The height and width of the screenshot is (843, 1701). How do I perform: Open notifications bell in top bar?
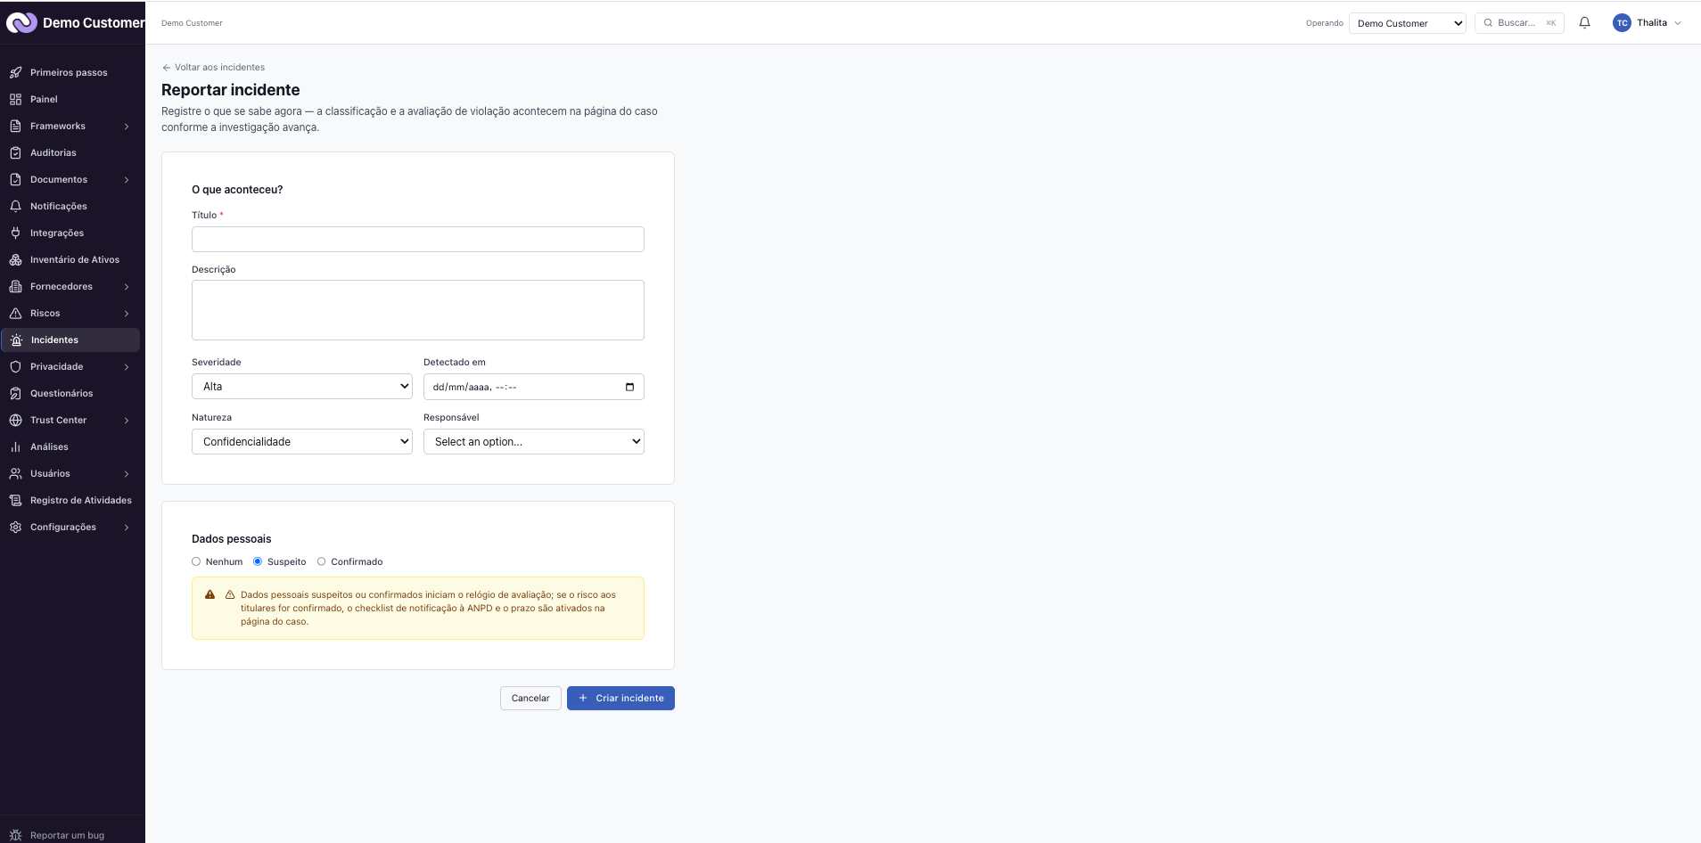click(x=1584, y=23)
